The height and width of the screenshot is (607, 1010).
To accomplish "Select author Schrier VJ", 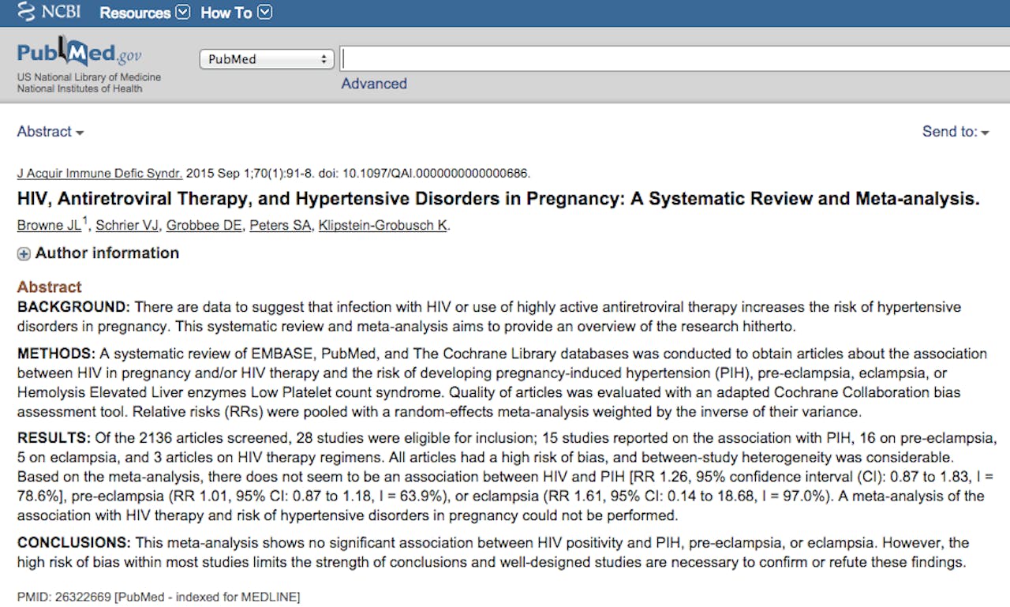I will click(127, 226).
